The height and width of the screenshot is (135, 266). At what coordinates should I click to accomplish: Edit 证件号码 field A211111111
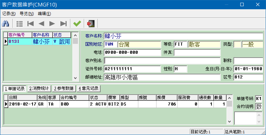[132, 69]
